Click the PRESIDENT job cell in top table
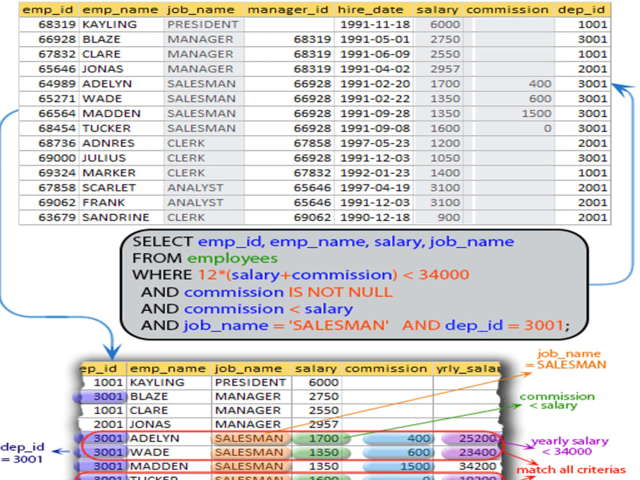Screen dimensions: 640x480 coord(204,24)
